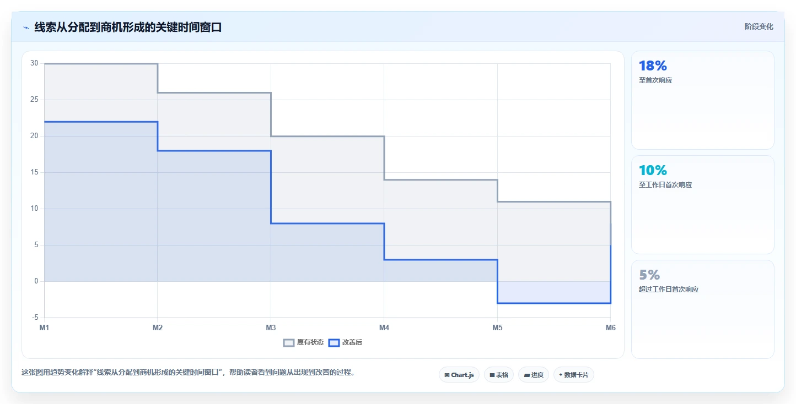Click the M5 axis label
This screenshot has height=404, width=796.
tap(497, 327)
